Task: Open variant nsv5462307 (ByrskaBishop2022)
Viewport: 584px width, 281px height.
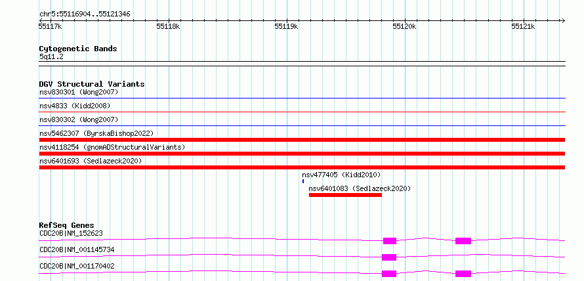Action: point(96,133)
